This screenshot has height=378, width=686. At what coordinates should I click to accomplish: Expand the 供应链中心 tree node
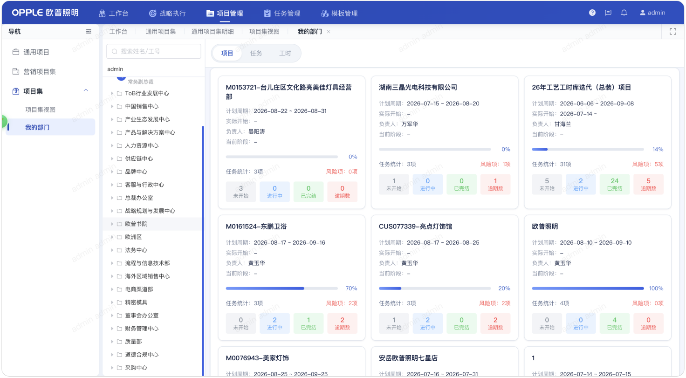click(x=112, y=158)
